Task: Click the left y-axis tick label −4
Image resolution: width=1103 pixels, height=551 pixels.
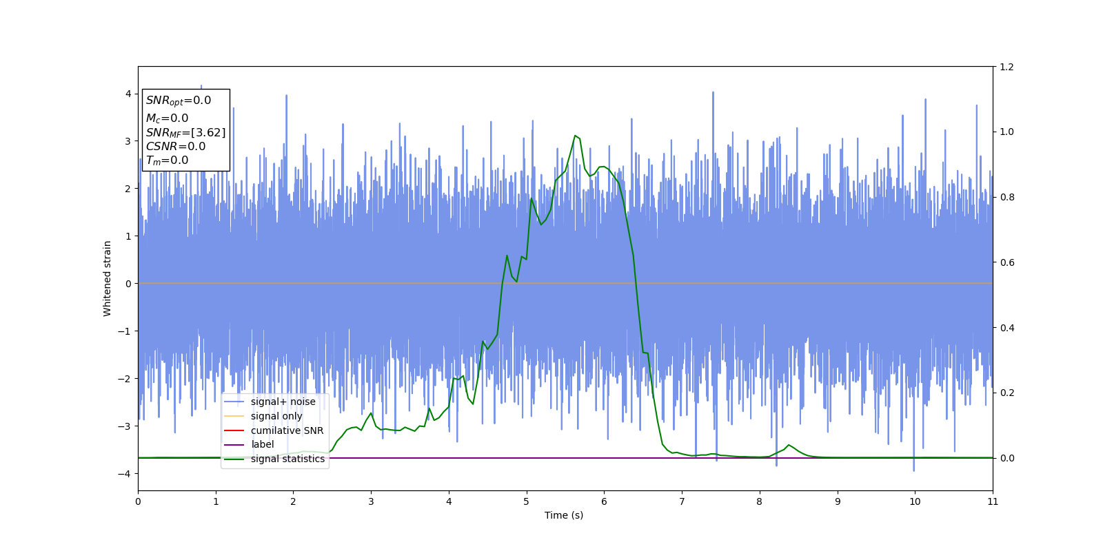Action: 124,474
